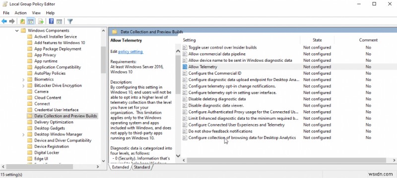Click policy icon for Allow commercial data pipeline

pyautogui.click(x=185, y=54)
